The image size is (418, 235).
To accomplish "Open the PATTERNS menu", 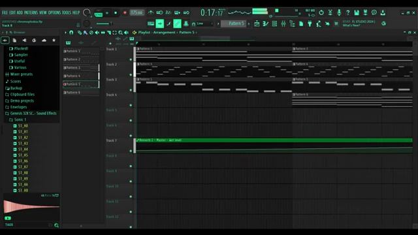I will point(31,12).
